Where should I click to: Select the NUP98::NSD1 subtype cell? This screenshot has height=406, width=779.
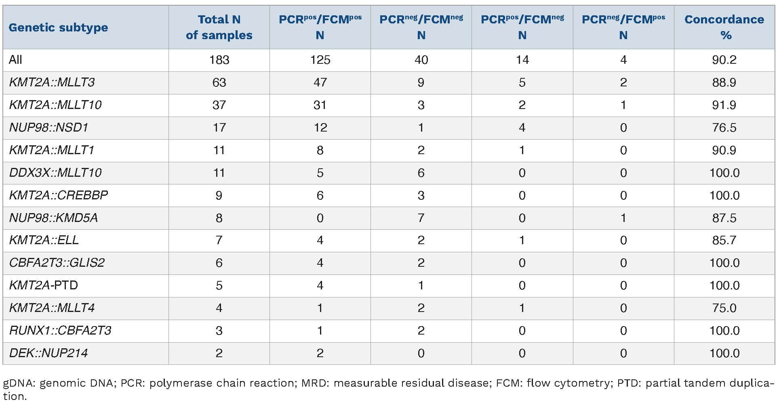coord(49,128)
